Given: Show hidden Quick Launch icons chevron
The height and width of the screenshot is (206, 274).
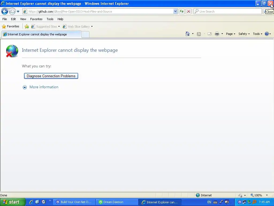Looking at the screenshot, I should 50,201.
